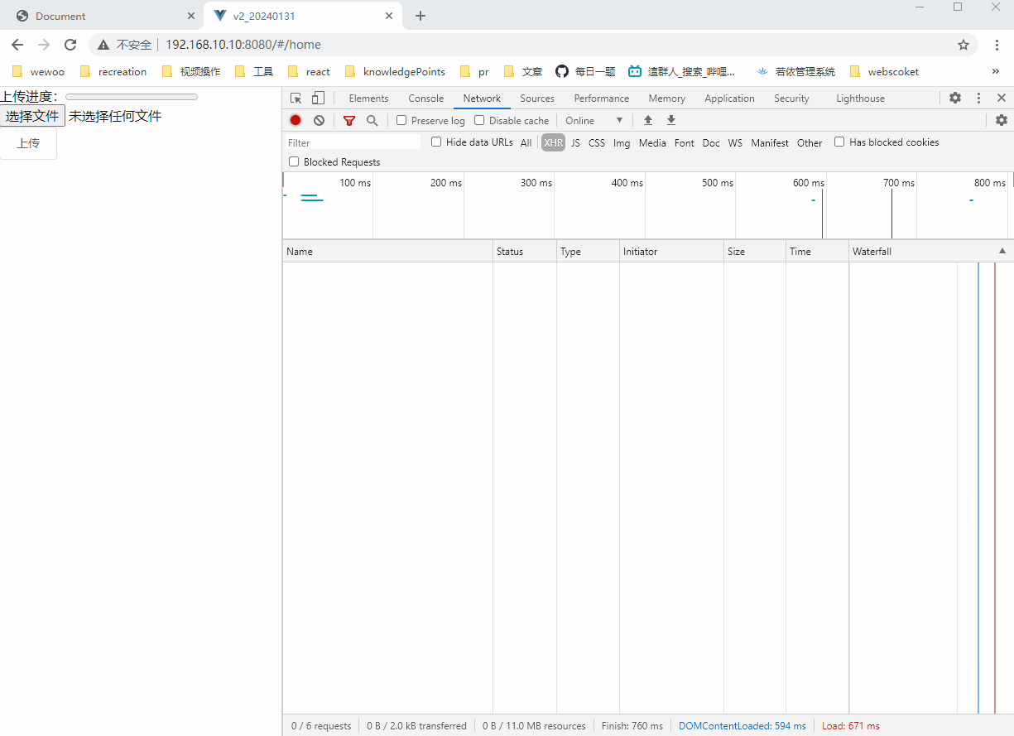Open the GitHub 每日一题 bookmark
This screenshot has width=1014, height=736.
(585, 71)
